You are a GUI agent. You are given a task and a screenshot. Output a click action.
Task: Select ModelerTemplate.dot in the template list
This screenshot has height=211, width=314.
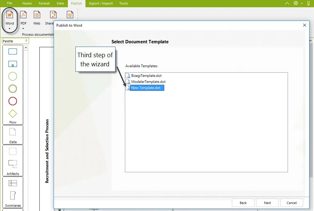(149, 82)
